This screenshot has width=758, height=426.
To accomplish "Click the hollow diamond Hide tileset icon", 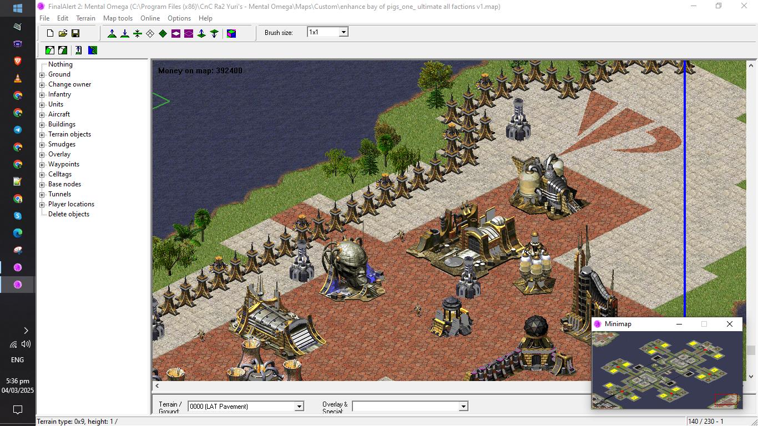I will (x=150, y=33).
